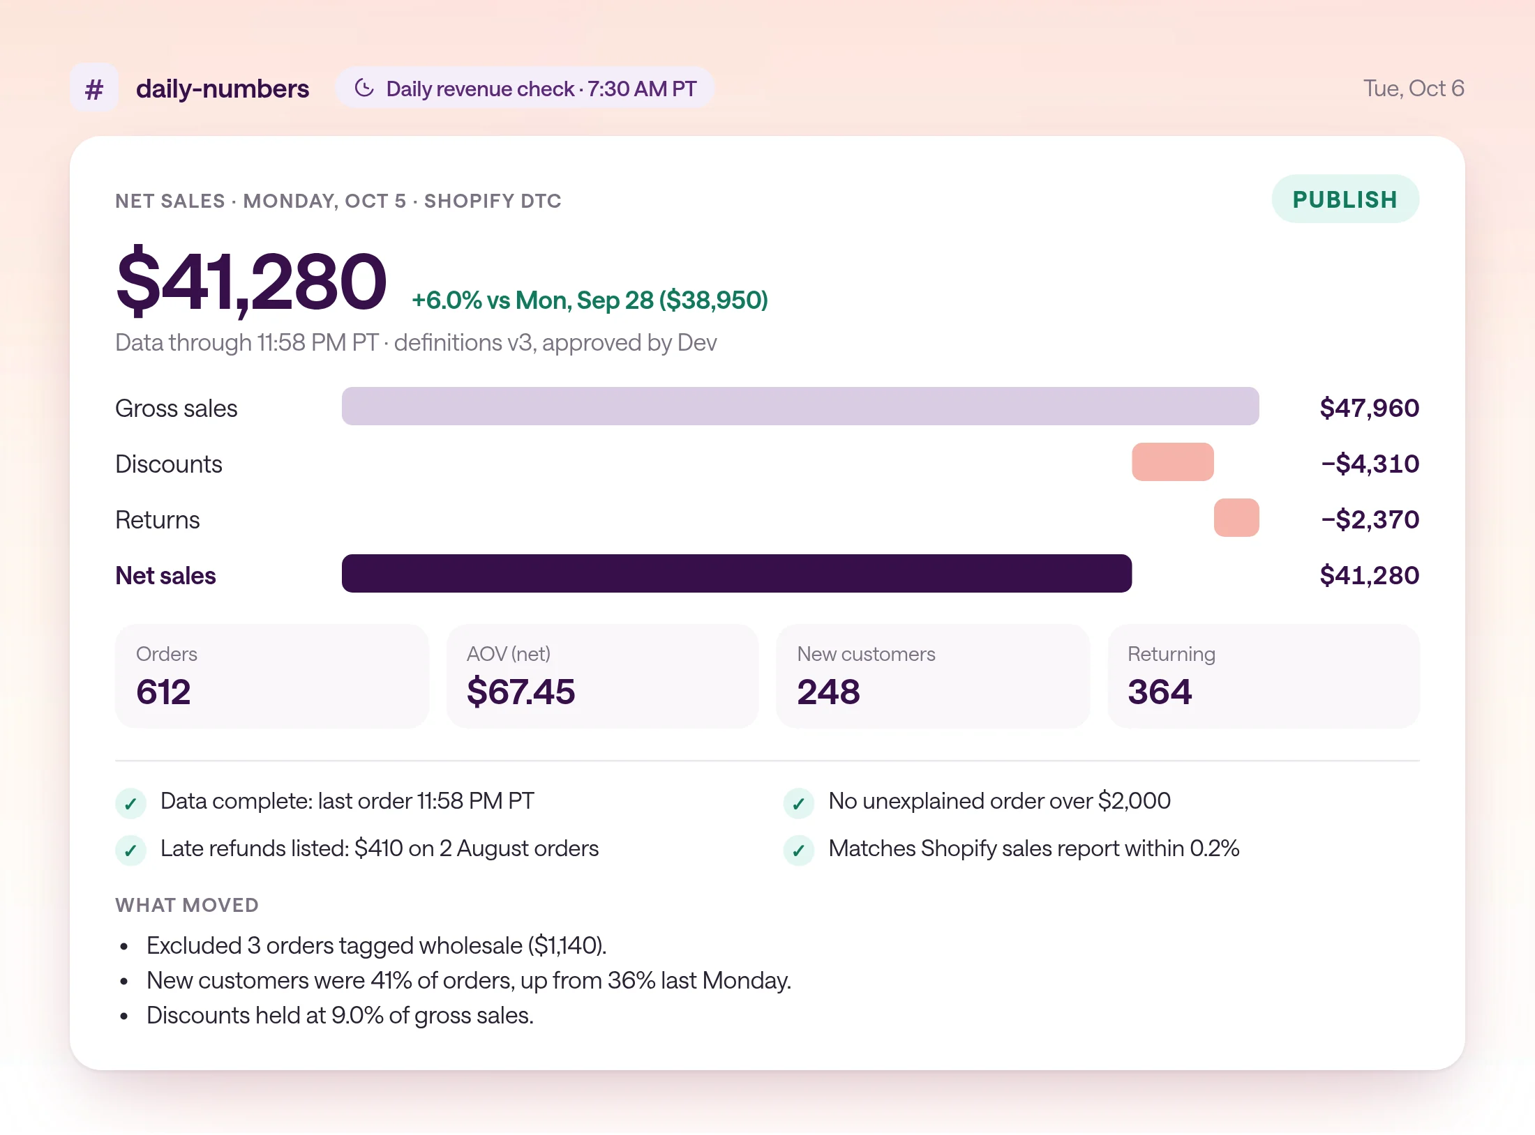Click the checkmark beside Late refunds listed
The height and width of the screenshot is (1135, 1535).
pyautogui.click(x=130, y=851)
